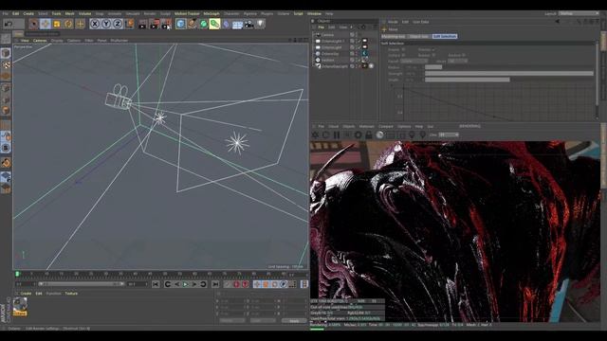Click Octane Live Viewer pause button
The width and height of the screenshot is (607, 341).
[x=337, y=135]
